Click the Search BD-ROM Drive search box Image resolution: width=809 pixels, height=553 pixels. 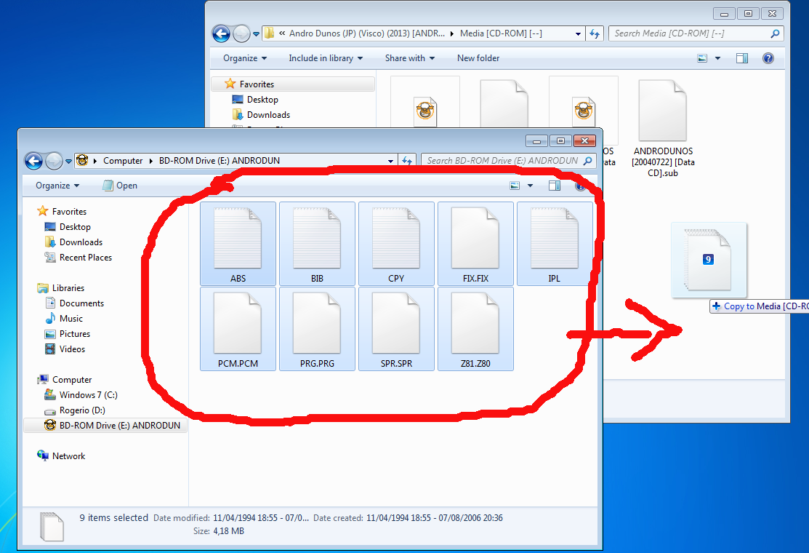tap(502, 161)
